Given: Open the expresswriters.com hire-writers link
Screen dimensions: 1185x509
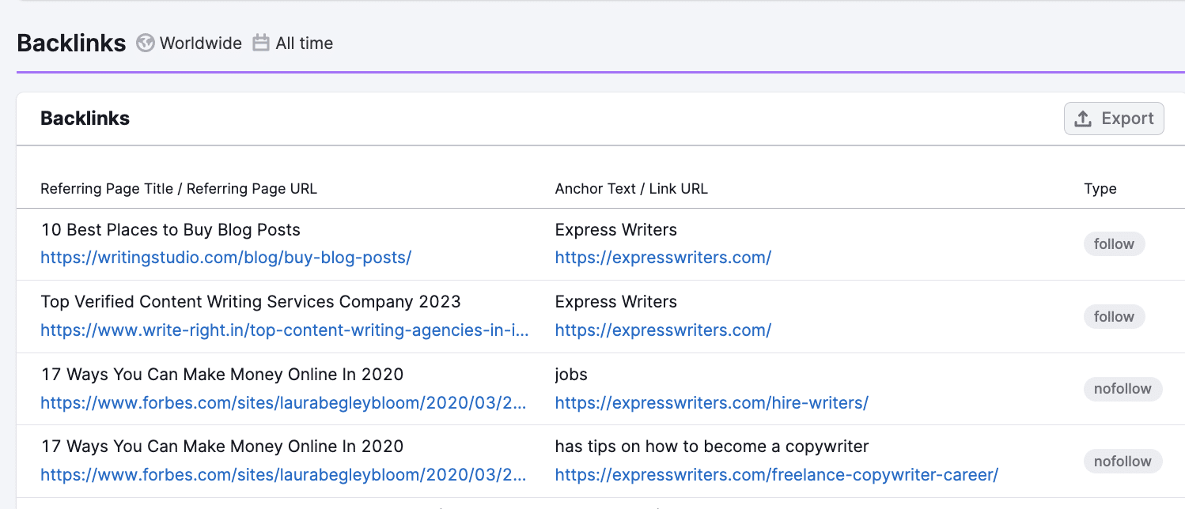Looking at the screenshot, I should [x=712, y=402].
